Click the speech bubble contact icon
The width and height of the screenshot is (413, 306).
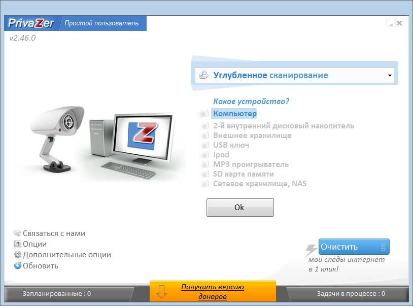[17, 233]
